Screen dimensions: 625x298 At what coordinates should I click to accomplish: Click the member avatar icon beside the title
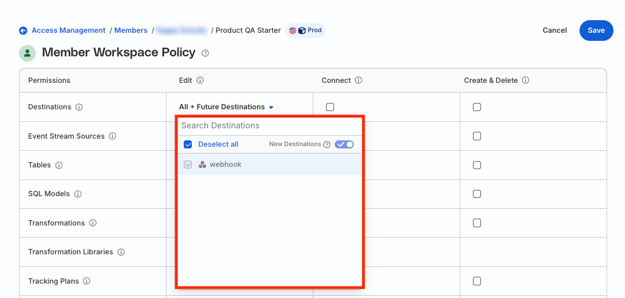28,53
